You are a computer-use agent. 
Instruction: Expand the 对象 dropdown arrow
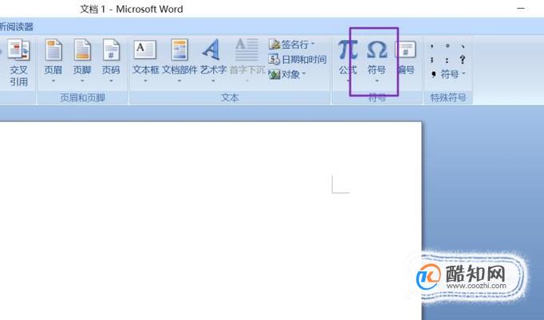(304, 74)
